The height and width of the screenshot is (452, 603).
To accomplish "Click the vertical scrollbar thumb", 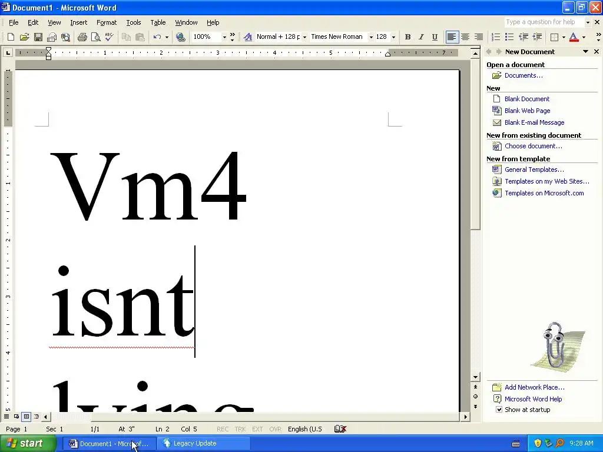I will (x=475, y=144).
